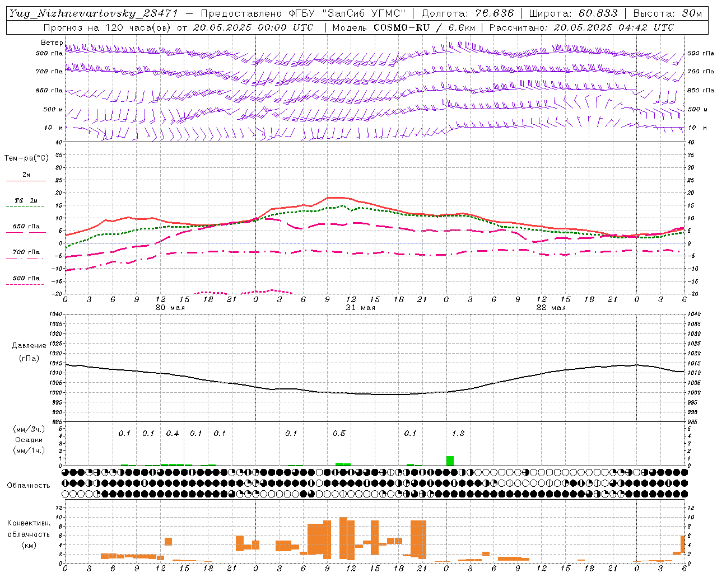
Task: Click the solid red 2м legend line
Action: coord(26,181)
